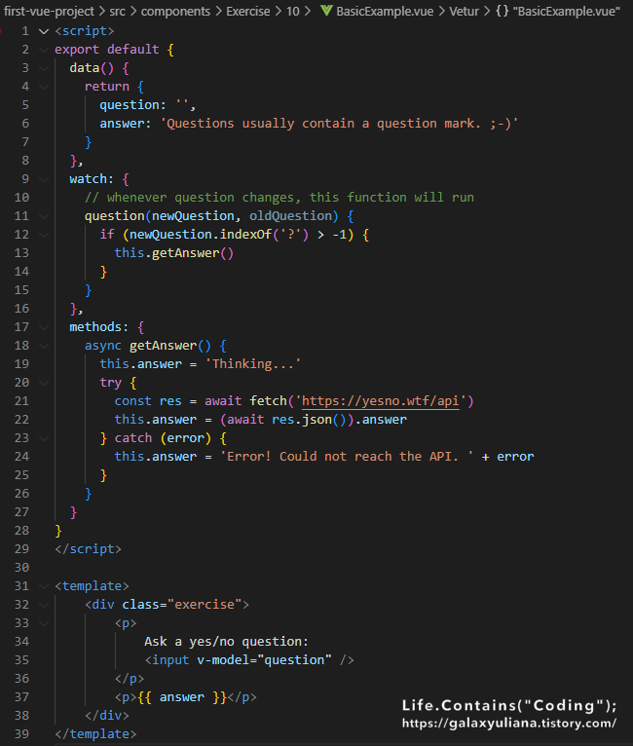Click the closing </script> tag
The image size is (633, 746).
(88, 549)
